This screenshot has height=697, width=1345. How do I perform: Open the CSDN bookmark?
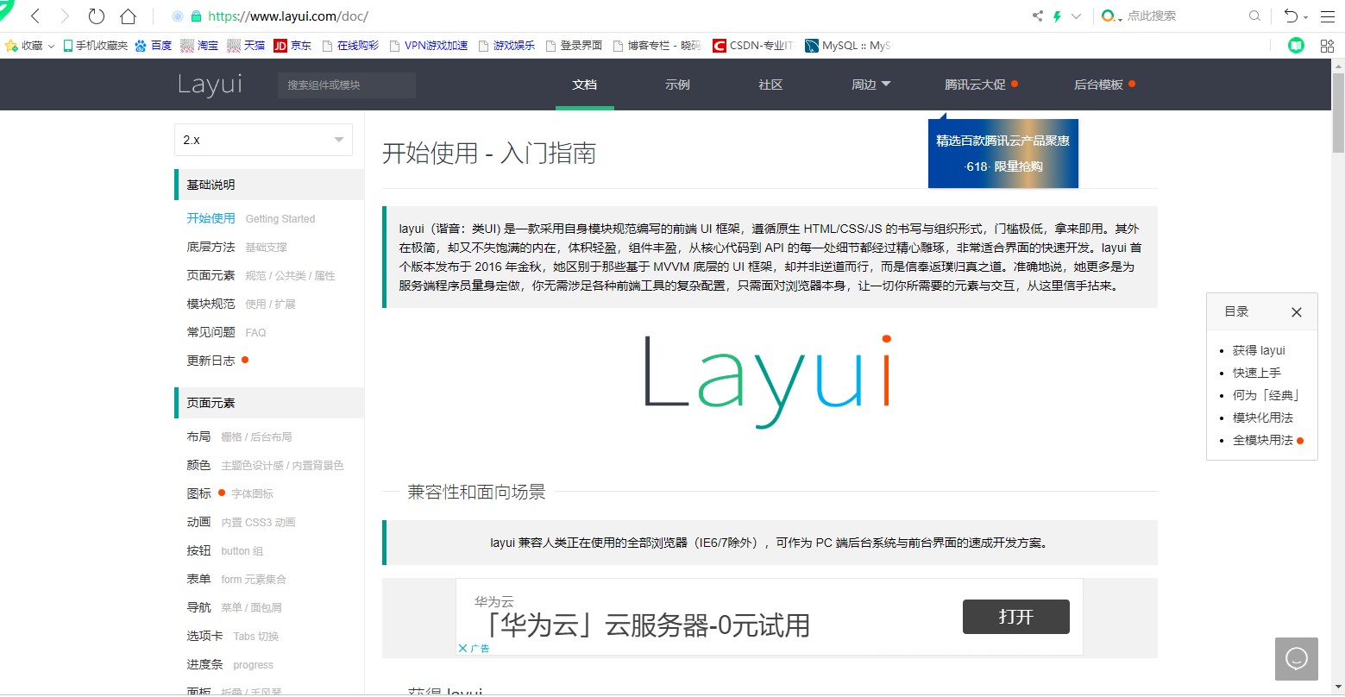tap(752, 45)
